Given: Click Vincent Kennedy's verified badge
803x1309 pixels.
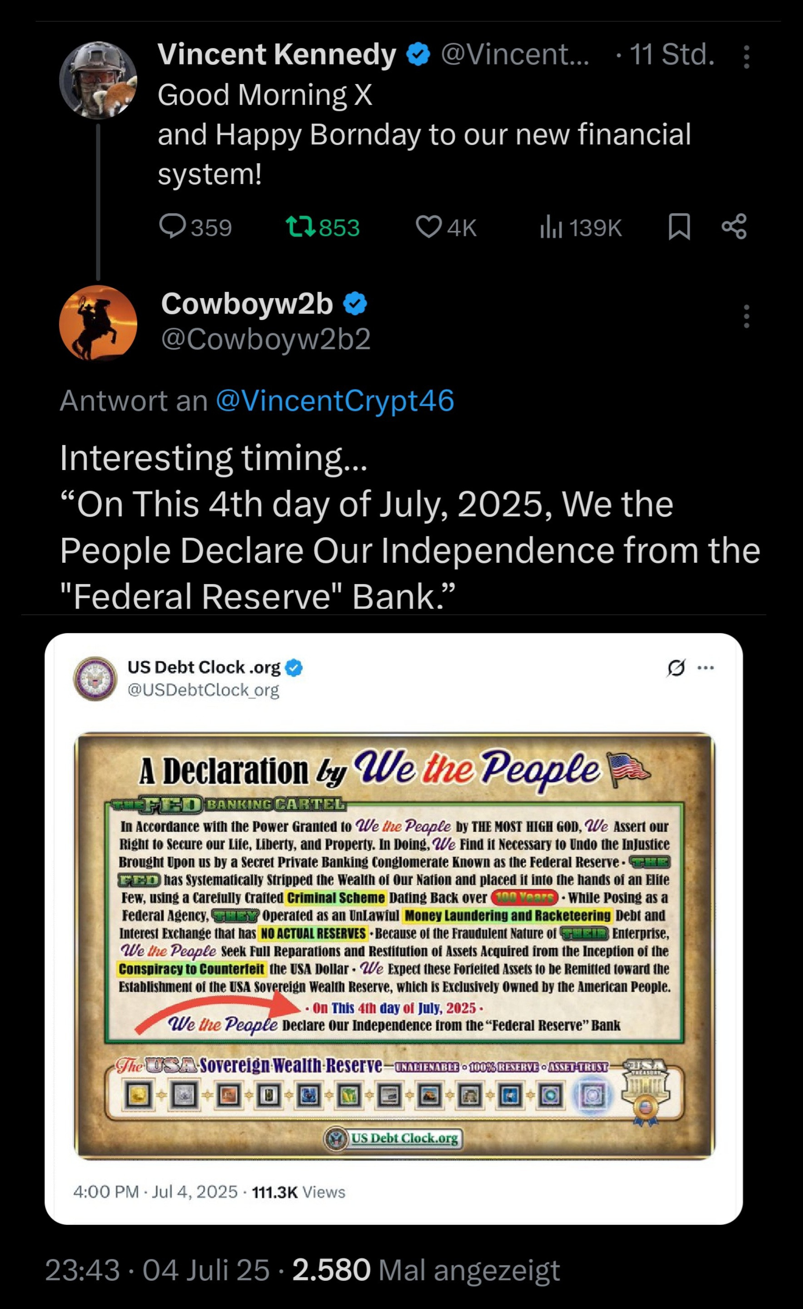Looking at the screenshot, I should (419, 55).
